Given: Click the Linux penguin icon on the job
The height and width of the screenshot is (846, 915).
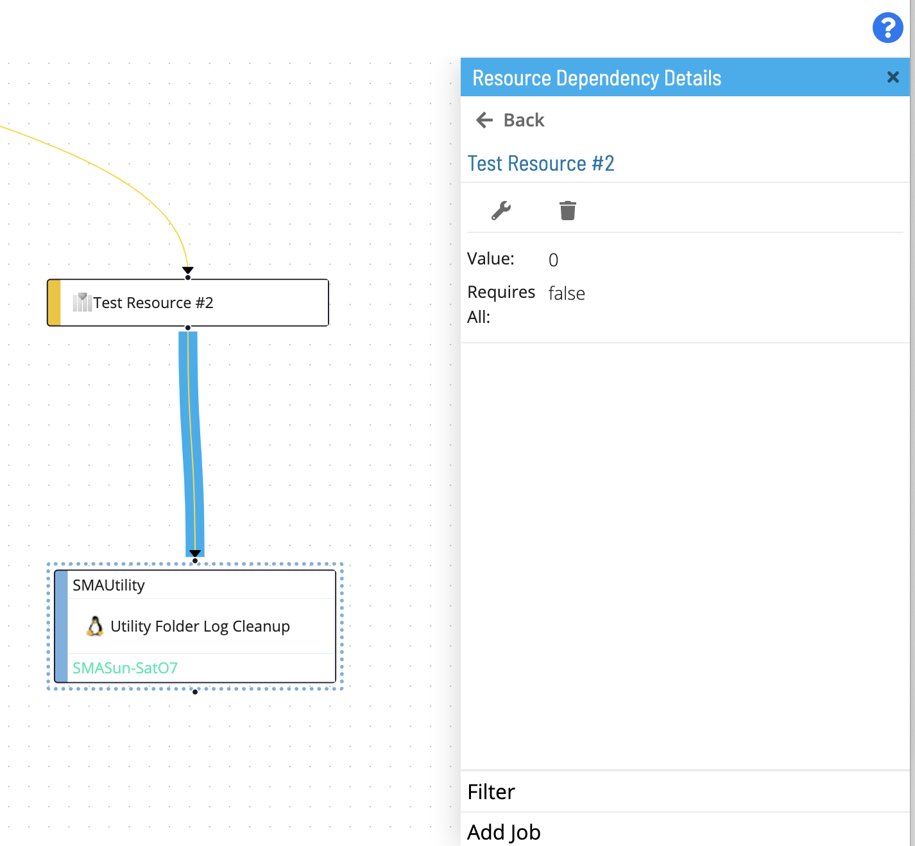Looking at the screenshot, I should pyautogui.click(x=95, y=626).
